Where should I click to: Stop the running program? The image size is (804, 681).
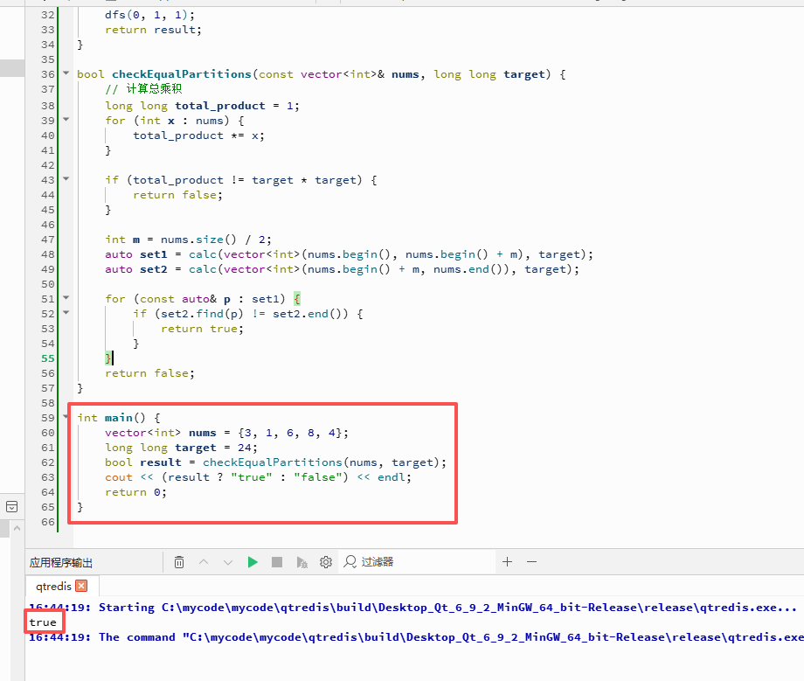point(277,562)
